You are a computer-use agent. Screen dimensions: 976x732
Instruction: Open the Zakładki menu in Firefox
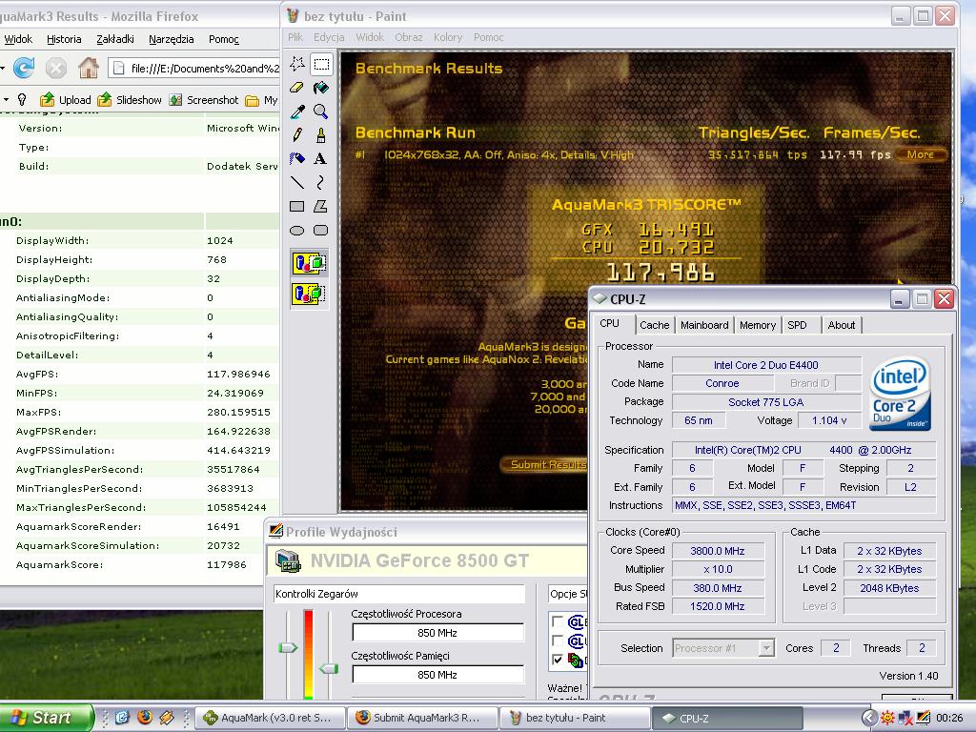[115, 39]
